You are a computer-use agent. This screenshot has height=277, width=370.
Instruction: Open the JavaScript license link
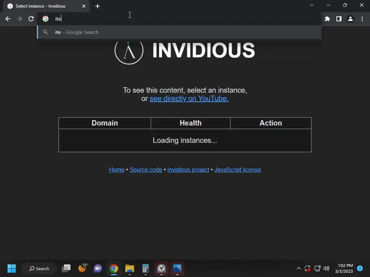click(238, 170)
